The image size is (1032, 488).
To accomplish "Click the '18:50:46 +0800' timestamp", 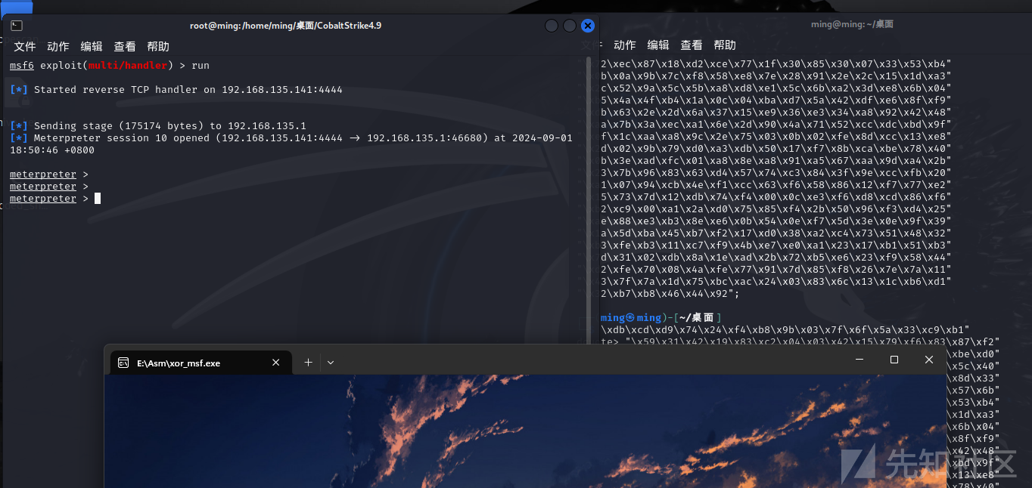I will [52, 150].
